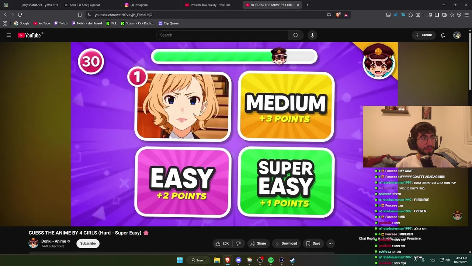
Task: Open the Stream - Kick Dashboard bookmark
Action: click(x=138, y=23)
